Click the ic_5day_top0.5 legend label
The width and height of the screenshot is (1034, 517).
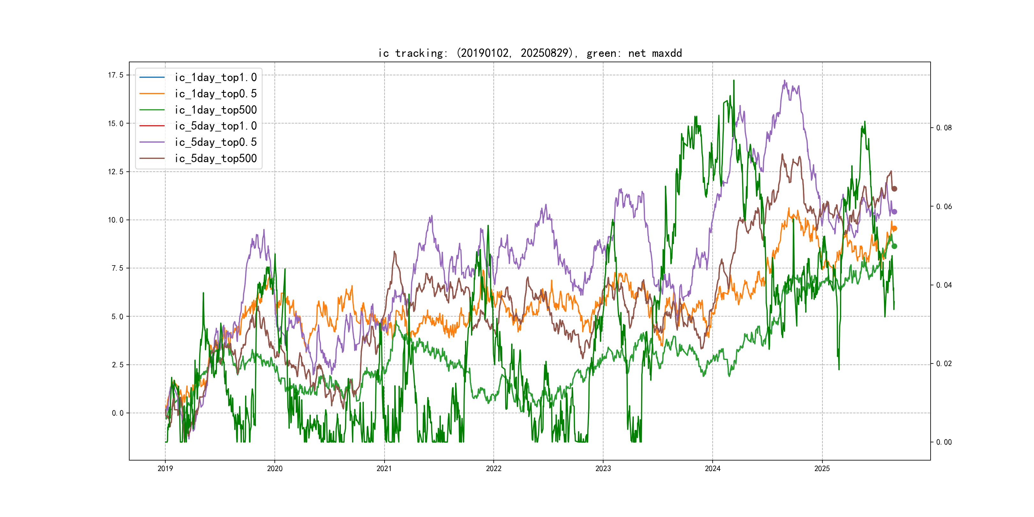coord(215,142)
